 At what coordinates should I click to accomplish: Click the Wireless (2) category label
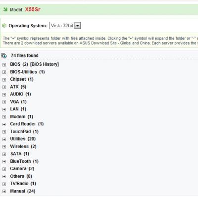click(x=23, y=147)
